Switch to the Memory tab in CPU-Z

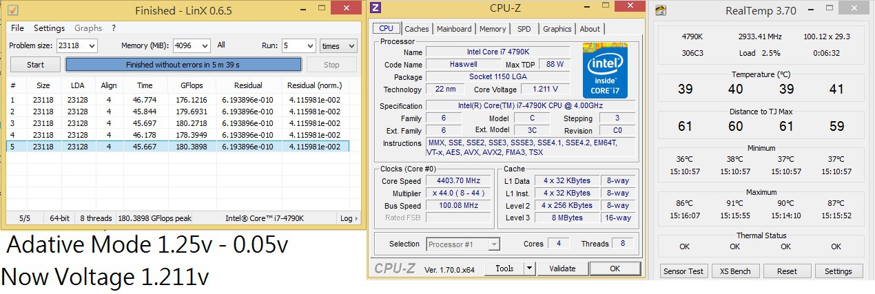click(x=493, y=29)
